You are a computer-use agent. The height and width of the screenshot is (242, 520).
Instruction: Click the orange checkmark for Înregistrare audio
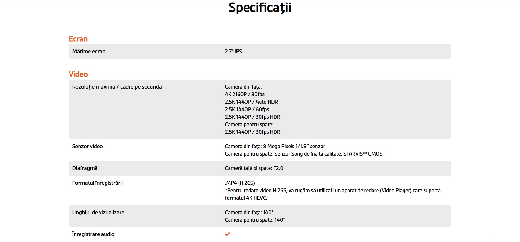click(228, 234)
